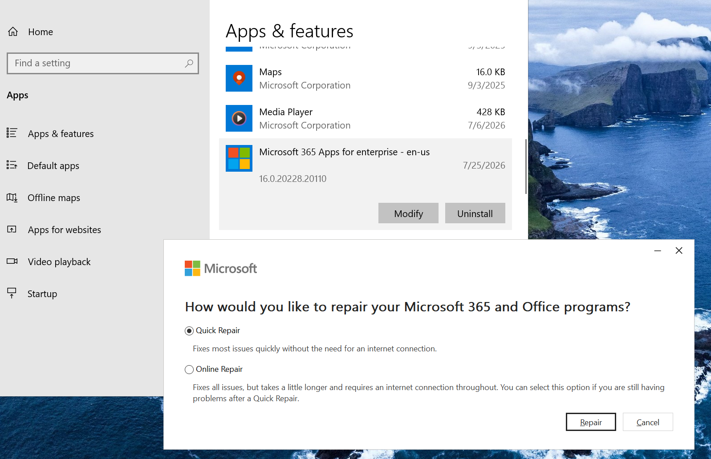Click the 16.0 KB size of Maps
Image resolution: width=711 pixels, height=459 pixels.
pyautogui.click(x=491, y=72)
